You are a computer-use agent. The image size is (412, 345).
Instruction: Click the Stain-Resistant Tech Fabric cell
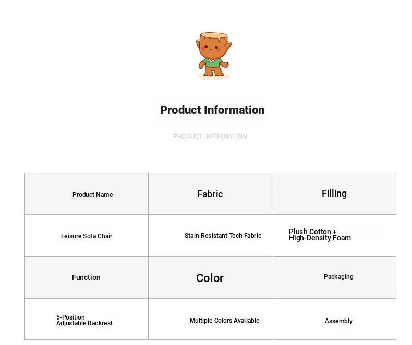click(223, 236)
